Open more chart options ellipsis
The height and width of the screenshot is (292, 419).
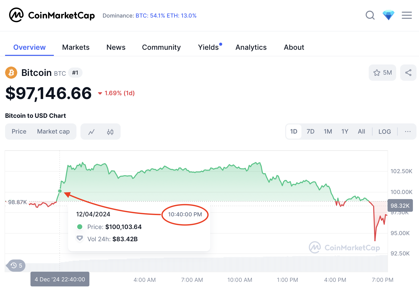pyautogui.click(x=408, y=132)
